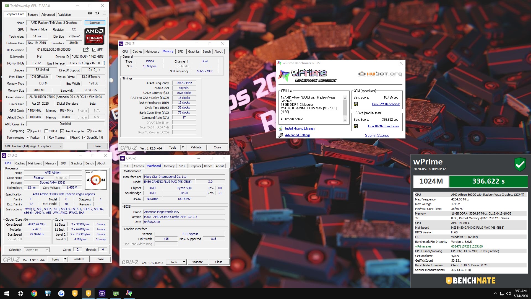The height and width of the screenshot is (299, 531).
Task: Open SPD tab in CPU-Z Memory window
Action: tap(180, 51)
